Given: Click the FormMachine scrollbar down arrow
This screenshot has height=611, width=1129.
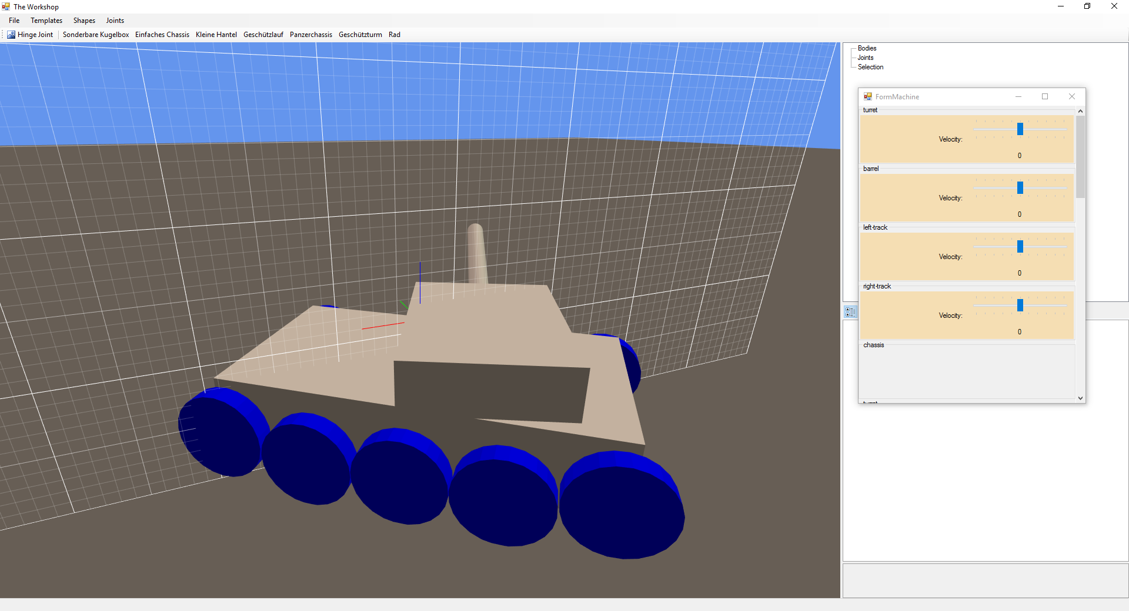Looking at the screenshot, I should (x=1080, y=398).
